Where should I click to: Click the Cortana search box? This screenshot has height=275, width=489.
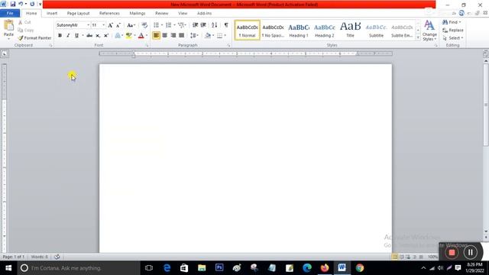(79, 268)
